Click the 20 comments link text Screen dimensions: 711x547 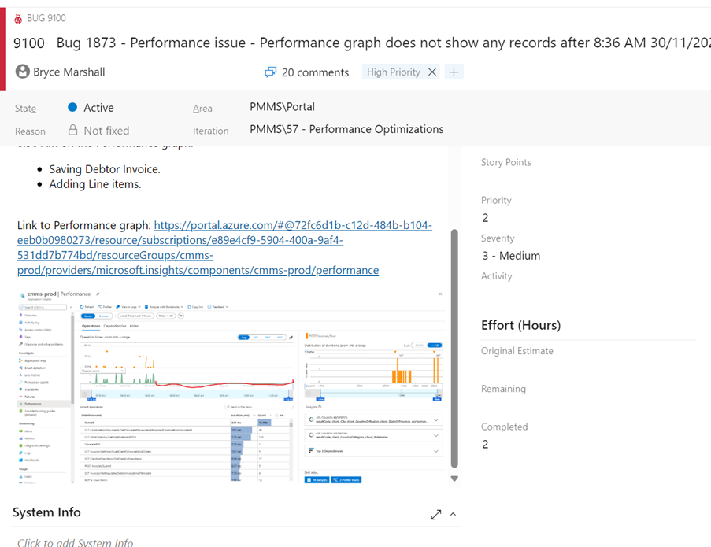click(315, 72)
